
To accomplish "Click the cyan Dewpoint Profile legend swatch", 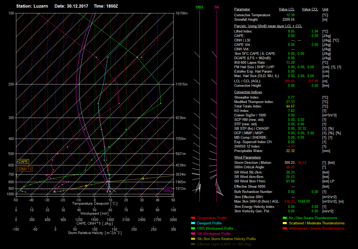I will click(x=193, y=223).
